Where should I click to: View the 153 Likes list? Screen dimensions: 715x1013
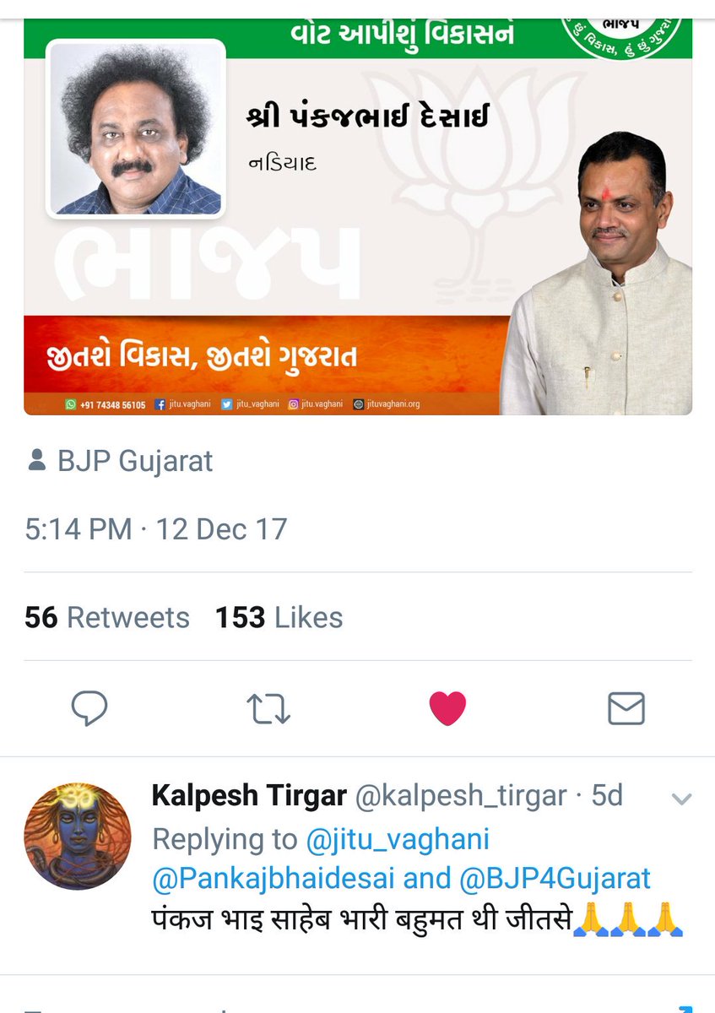279,617
